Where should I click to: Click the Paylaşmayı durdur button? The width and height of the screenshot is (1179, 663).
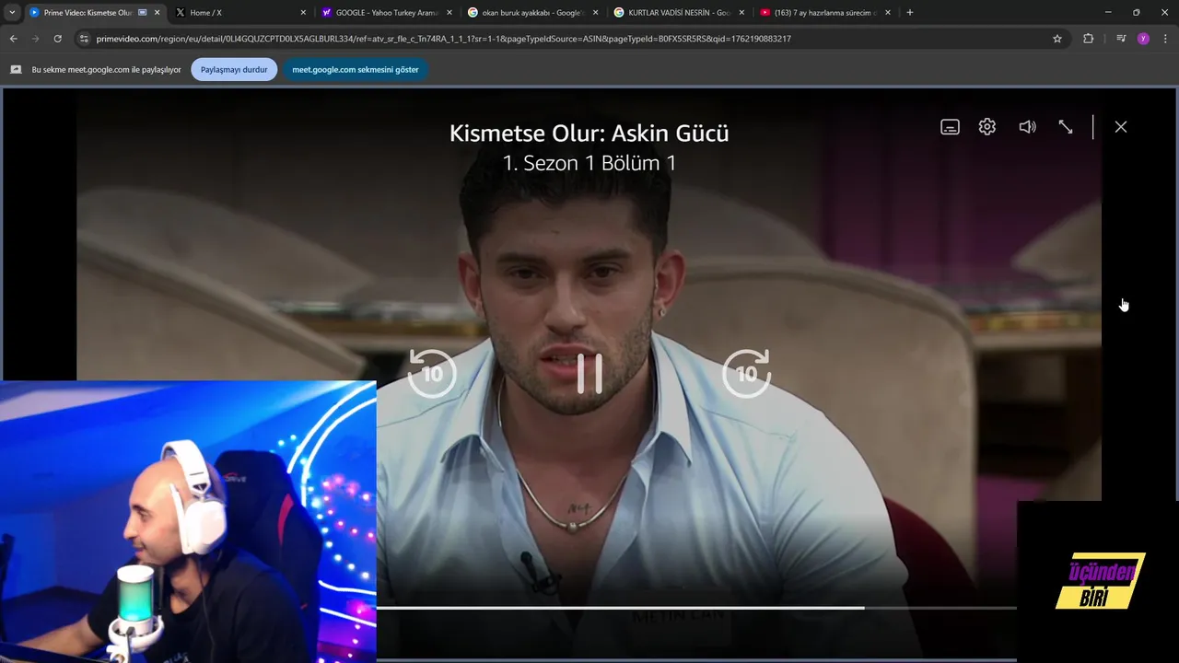pos(234,69)
